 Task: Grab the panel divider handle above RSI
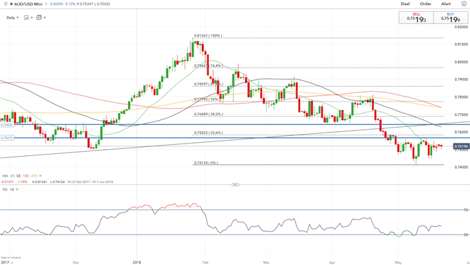[235, 185]
